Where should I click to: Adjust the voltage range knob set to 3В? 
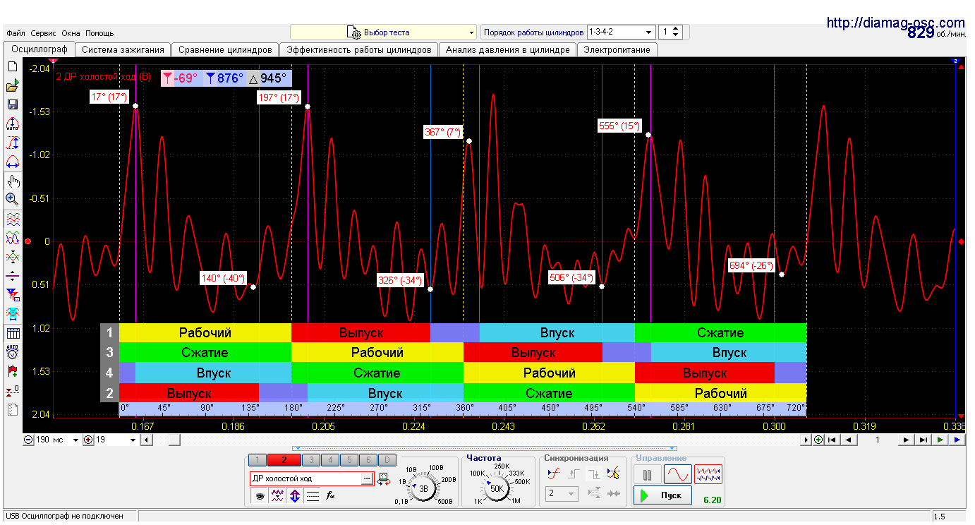(x=424, y=488)
